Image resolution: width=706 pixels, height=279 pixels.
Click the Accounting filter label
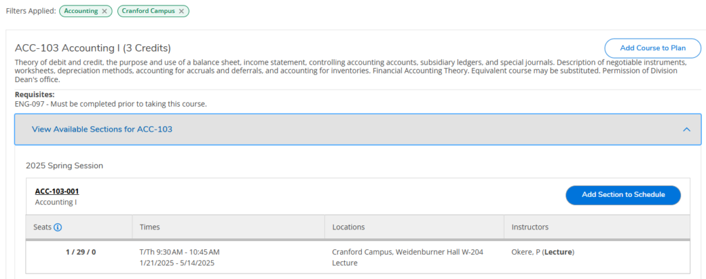[81, 11]
